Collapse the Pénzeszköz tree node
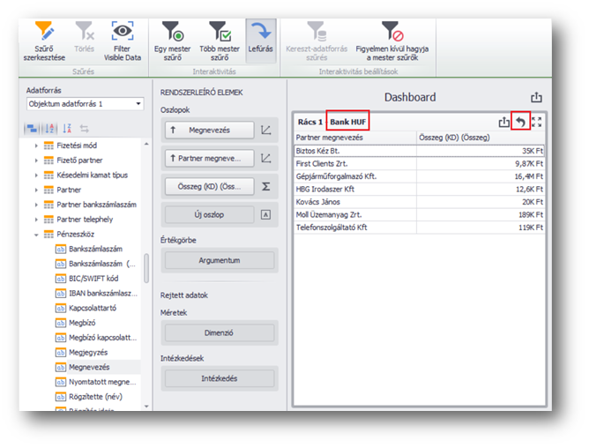 [37, 235]
